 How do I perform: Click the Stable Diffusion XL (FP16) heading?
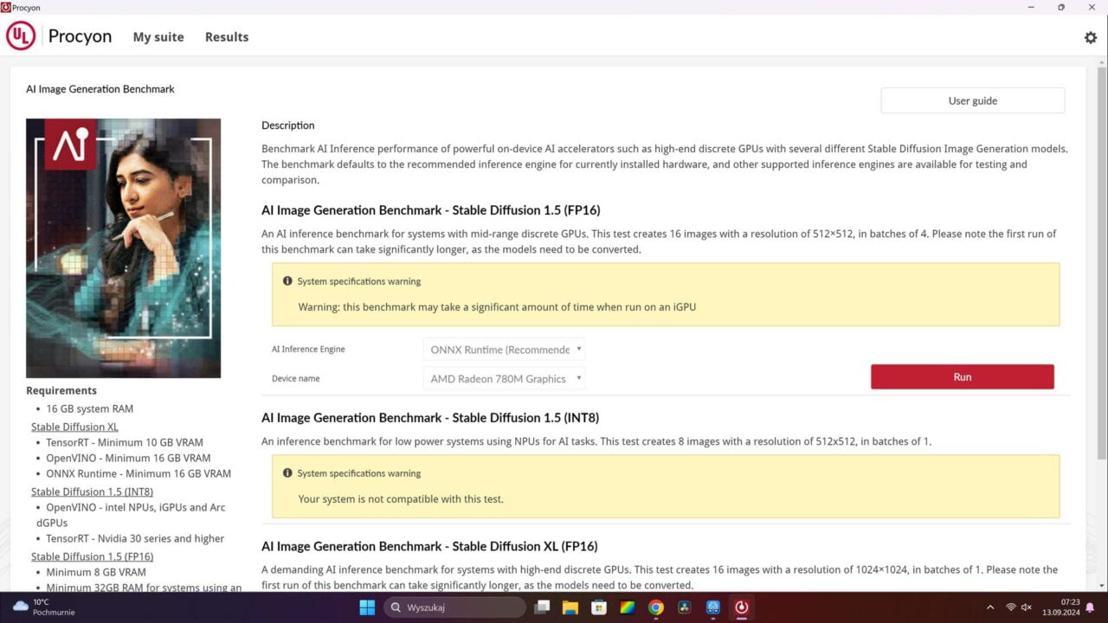pyautogui.click(x=429, y=546)
